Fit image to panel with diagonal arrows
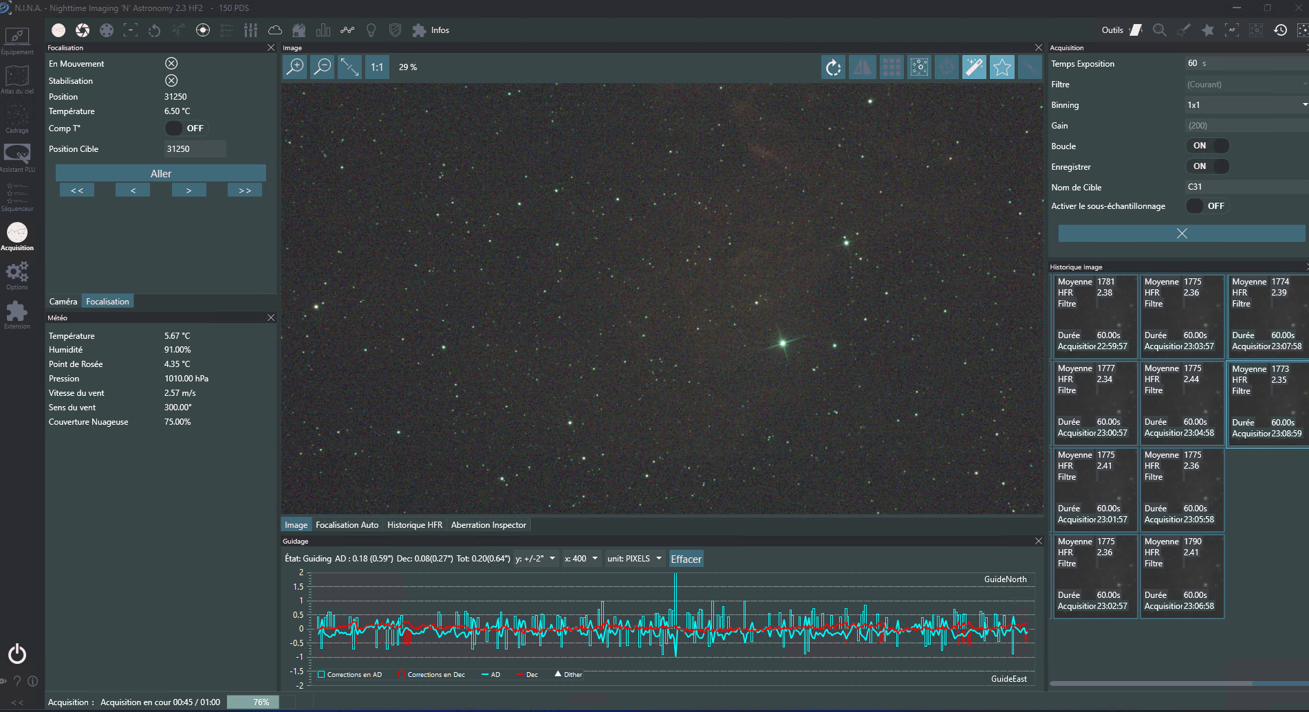This screenshot has width=1309, height=712. pos(349,67)
